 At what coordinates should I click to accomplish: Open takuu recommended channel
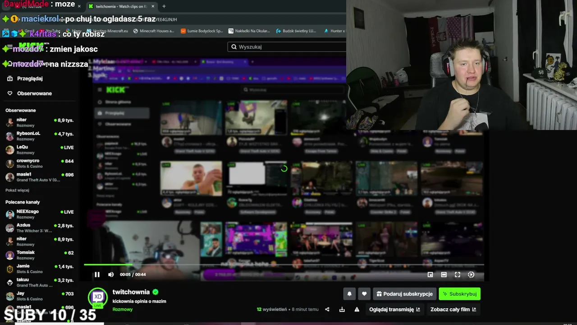(39, 282)
